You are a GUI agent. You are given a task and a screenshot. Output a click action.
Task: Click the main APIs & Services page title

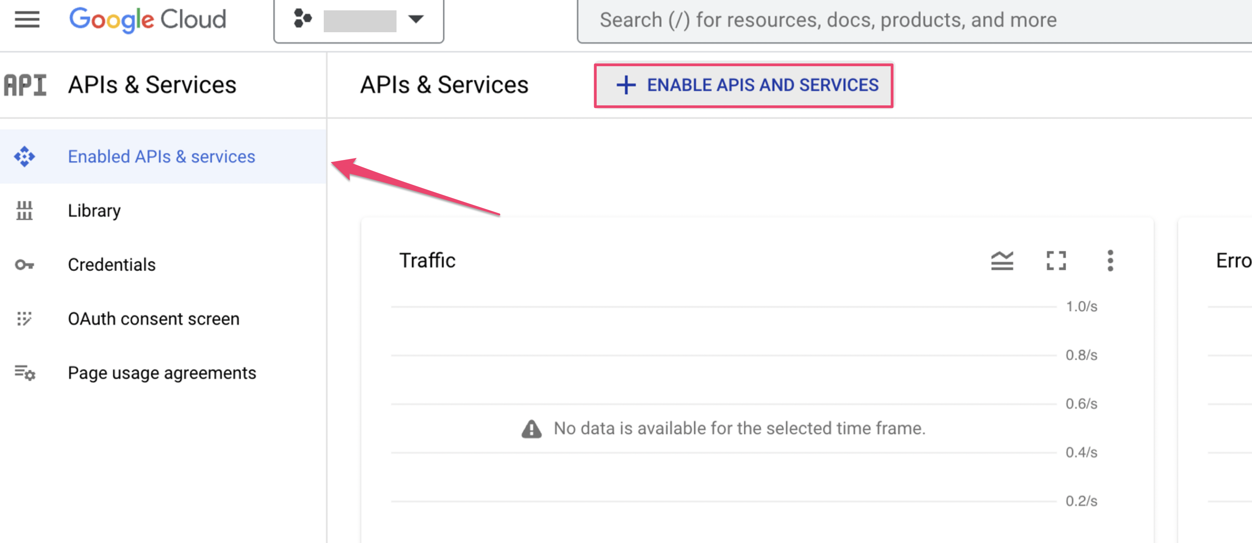coord(444,85)
